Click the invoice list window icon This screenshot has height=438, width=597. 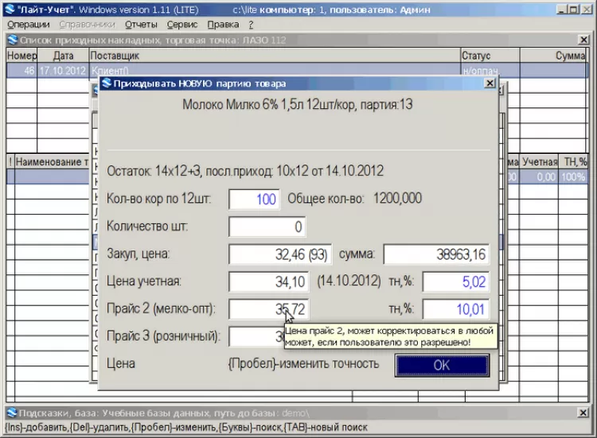[13, 40]
